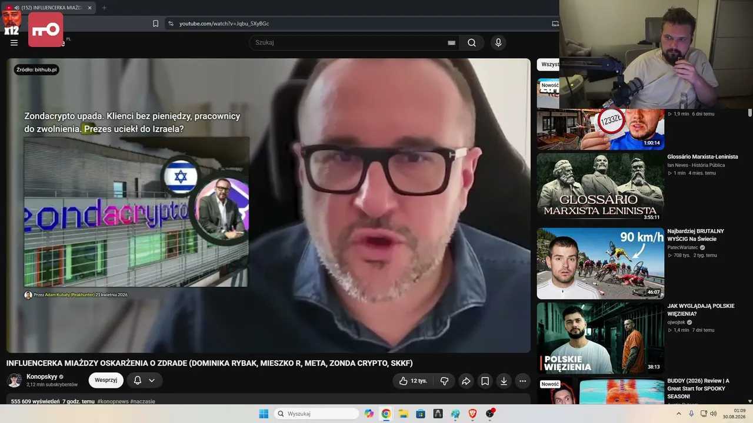Open JAK WYGLĄDAJĄ POLSKIE WIĘZIENIA title
The width and height of the screenshot is (753, 423).
click(x=701, y=310)
